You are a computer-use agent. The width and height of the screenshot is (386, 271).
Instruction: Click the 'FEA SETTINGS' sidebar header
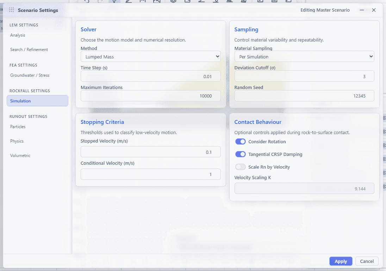(x=23, y=65)
